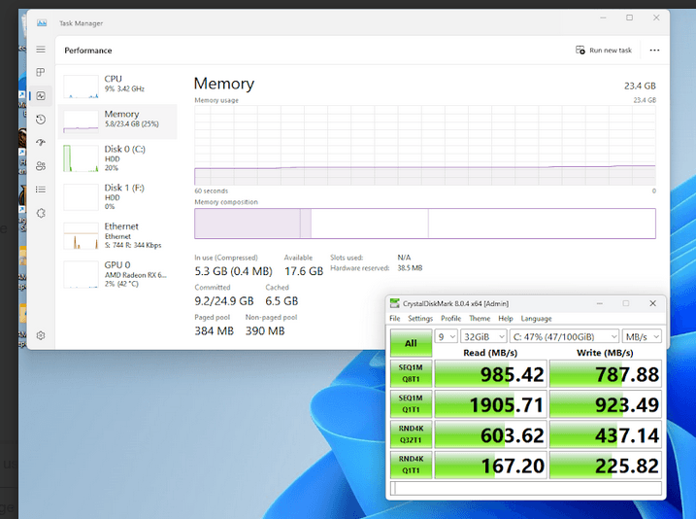Open File menu in CrystalDiskMark
Viewport: 696px width, 519px height.
pyautogui.click(x=395, y=319)
